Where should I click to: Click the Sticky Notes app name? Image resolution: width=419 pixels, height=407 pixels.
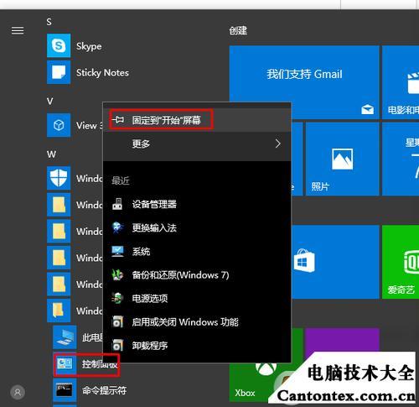(x=102, y=73)
